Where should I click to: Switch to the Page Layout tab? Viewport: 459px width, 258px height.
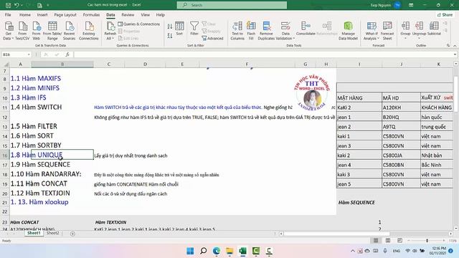65,14
